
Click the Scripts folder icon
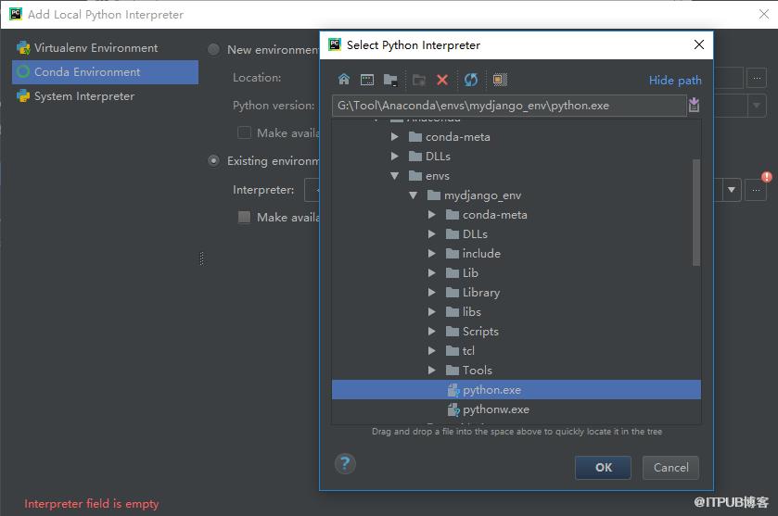point(452,331)
